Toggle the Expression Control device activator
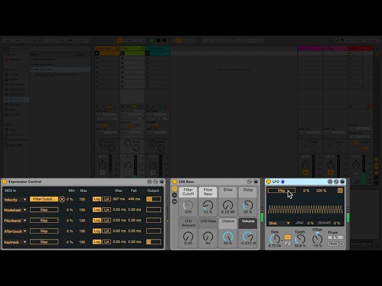The width and height of the screenshot is (382, 286). (x=4, y=182)
